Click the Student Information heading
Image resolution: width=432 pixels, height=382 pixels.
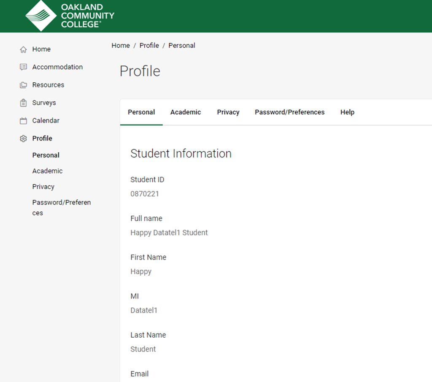[x=181, y=154]
